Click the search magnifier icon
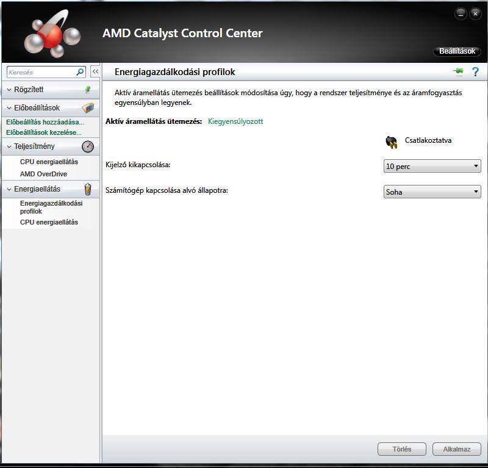 (x=80, y=72)
